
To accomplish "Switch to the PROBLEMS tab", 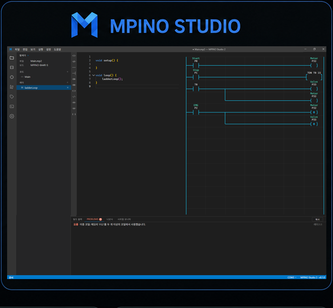I will point(94,219).
